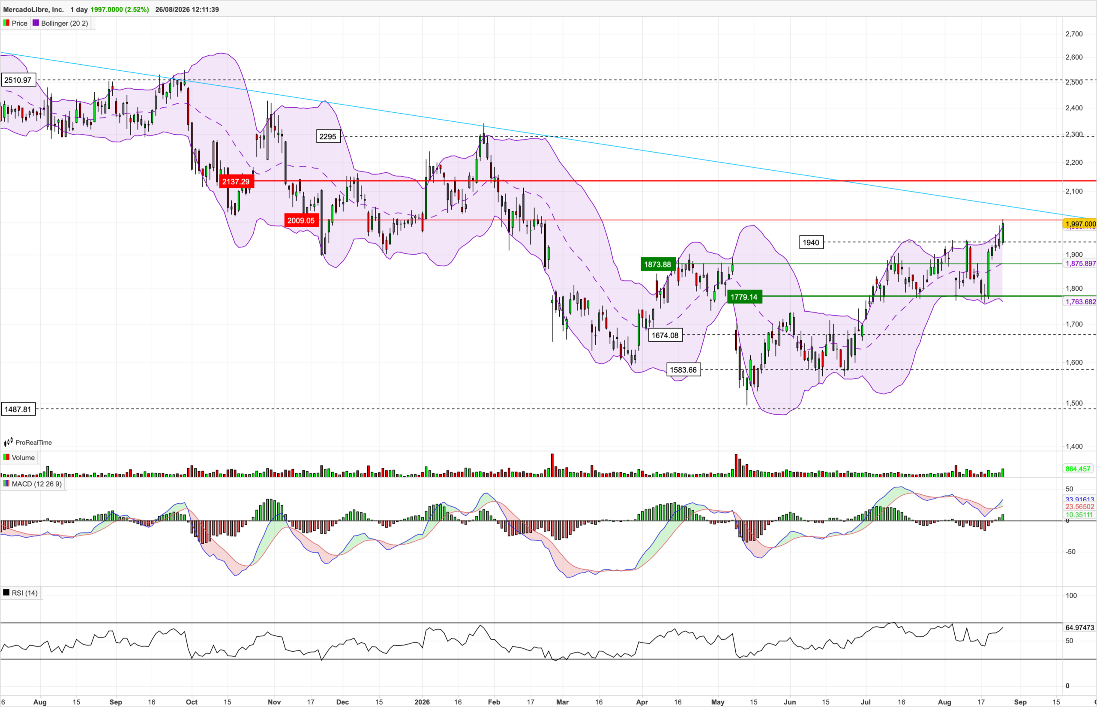Select the 1940 price level label

[811, 242]
